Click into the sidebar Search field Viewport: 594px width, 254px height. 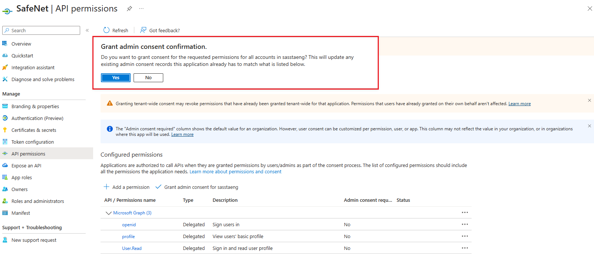(41, 30)
